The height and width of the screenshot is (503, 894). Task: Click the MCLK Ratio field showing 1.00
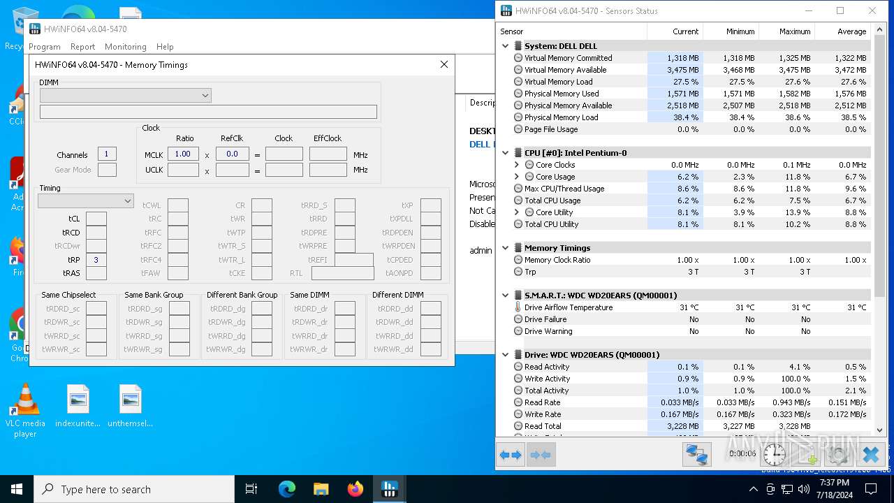[183, 154]
